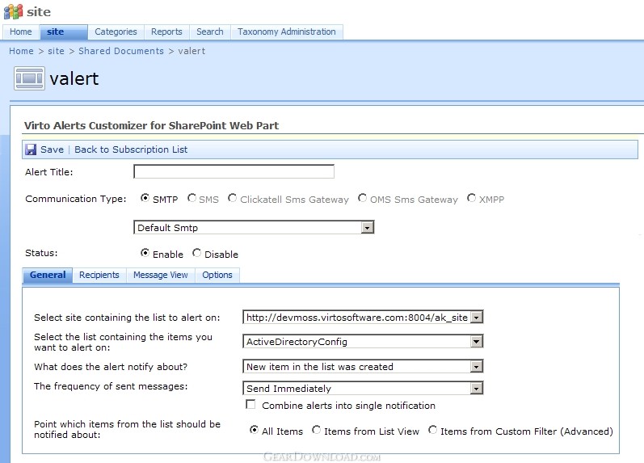The height and width of the screenshot is (463, 644).
Task: Click Shared Documents in the breadcrumb
Action: click(x=121, y=51)
